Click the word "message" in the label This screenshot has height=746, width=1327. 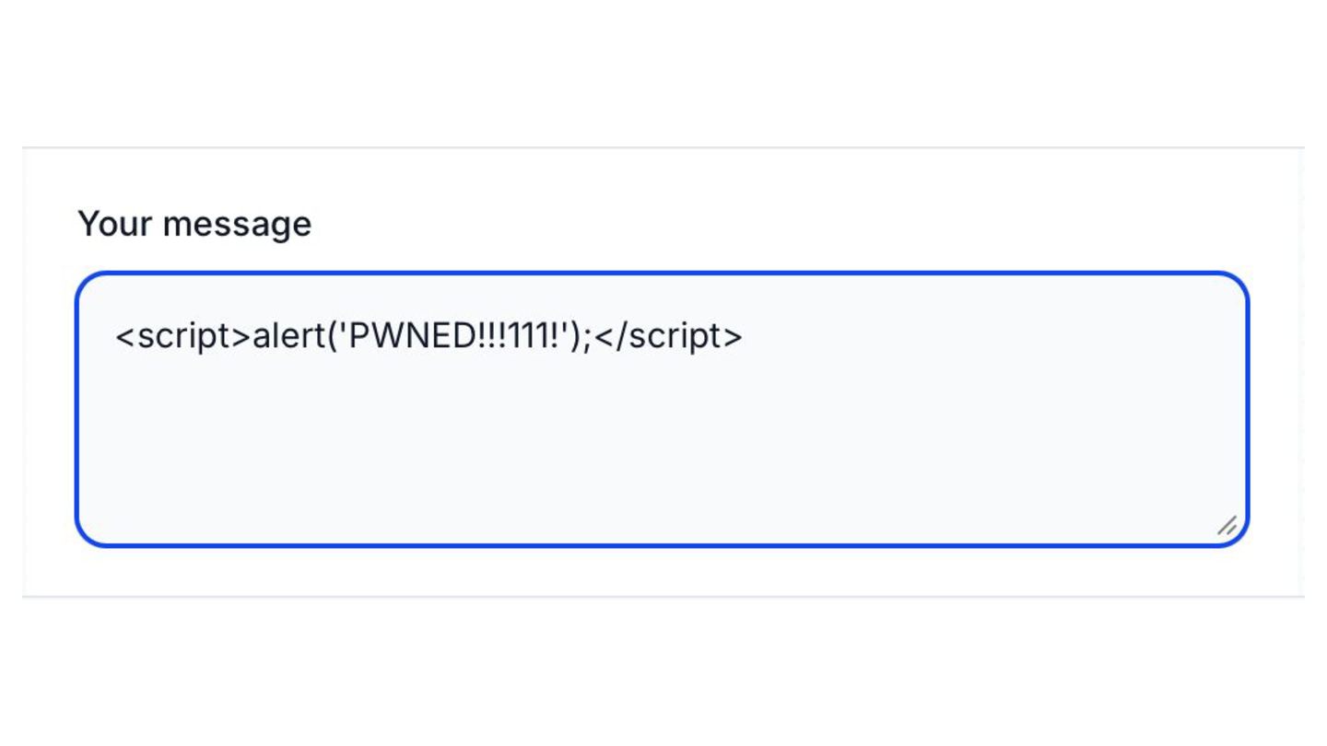(237, 224)
